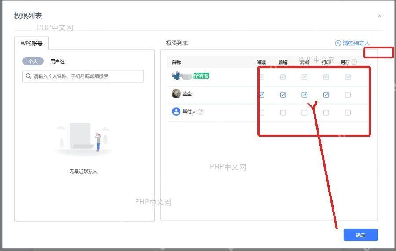Click the help icon beside 其他人
Screen dimensions: 396x251
tap(201, 112)
